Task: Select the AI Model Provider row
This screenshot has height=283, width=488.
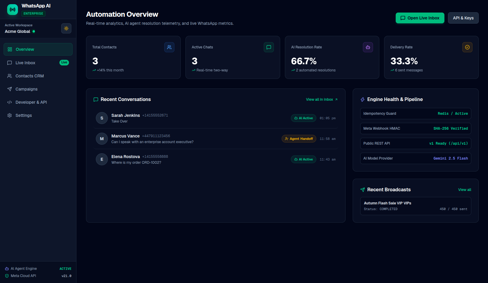Action: coord(416,158)
